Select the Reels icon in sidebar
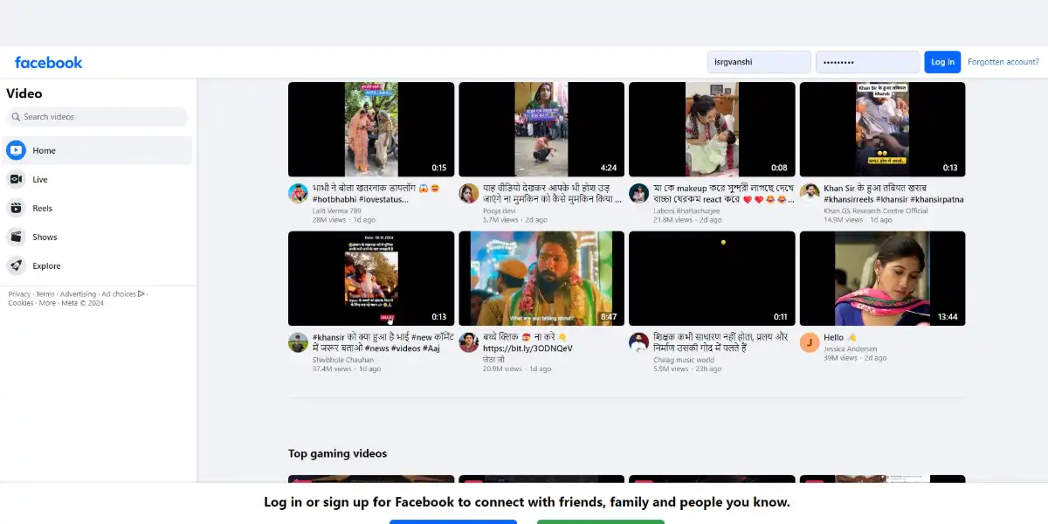This screenshot has width=1048, height=524. 16,208
